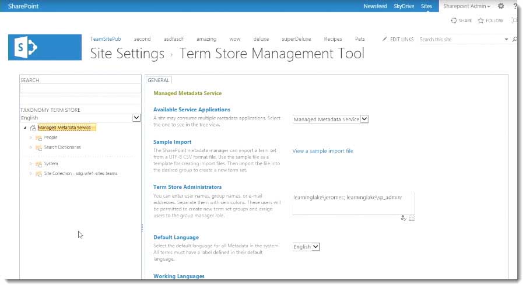Click the Share icon

tap(454, 20)
